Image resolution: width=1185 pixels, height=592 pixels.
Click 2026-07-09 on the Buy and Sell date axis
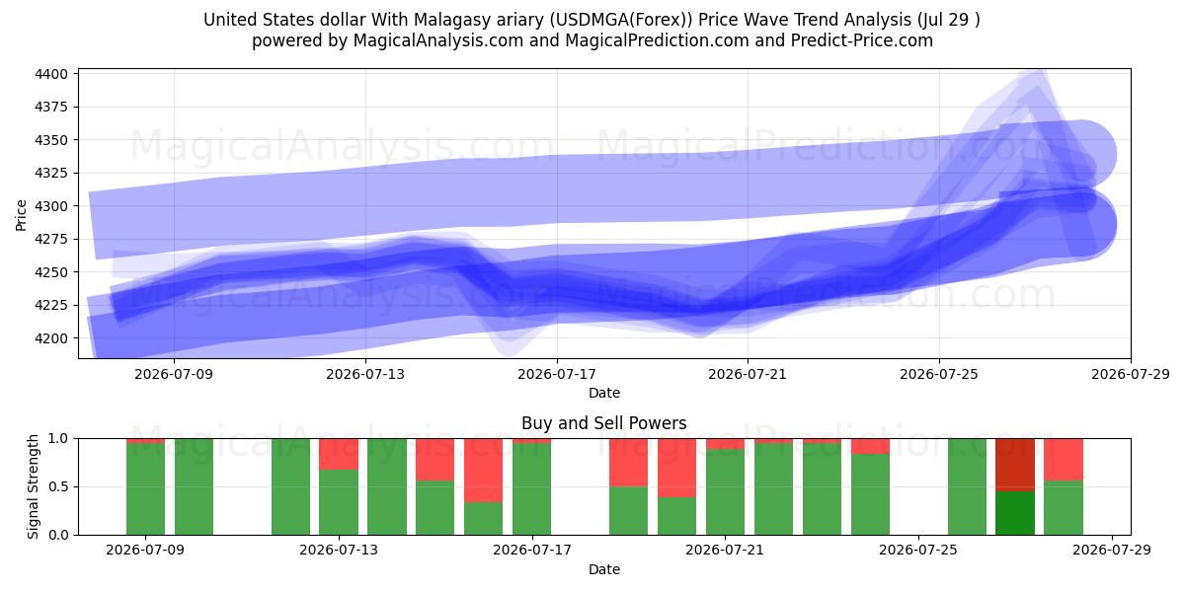[x=145, y=551]
